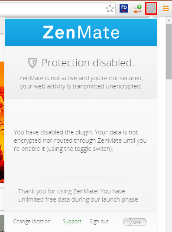This screenshot has width=172, height=232.
Task: Click the orange image on the page behind
Action: tap(2, 122)
